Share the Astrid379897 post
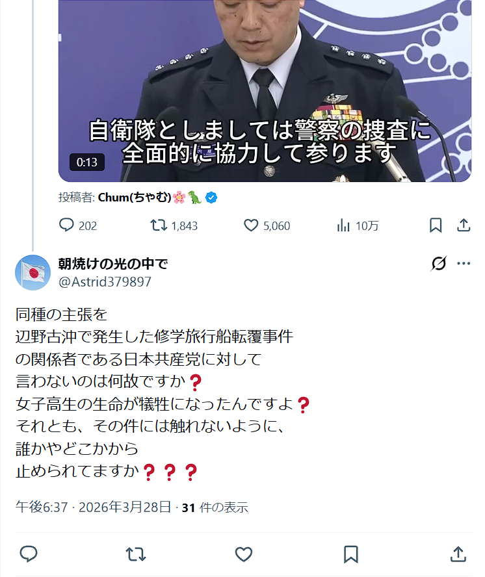The height and width of the screenshot is (577, 485). click(x=458, y=554)
